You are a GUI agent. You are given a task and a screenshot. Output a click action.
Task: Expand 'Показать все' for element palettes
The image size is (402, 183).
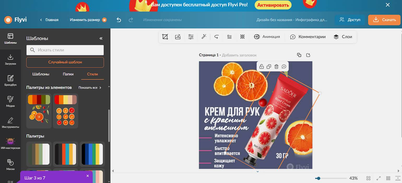[x=90, y=88]
